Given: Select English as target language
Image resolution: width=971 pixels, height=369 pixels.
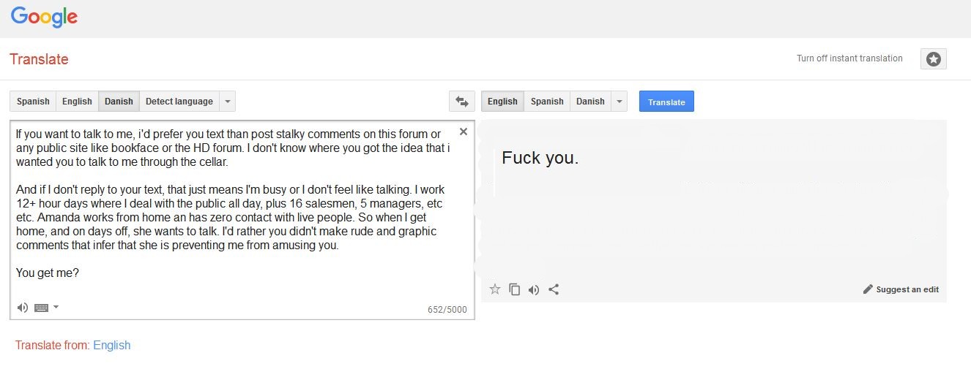Looking at the screenshot, I should coord(502,102).
